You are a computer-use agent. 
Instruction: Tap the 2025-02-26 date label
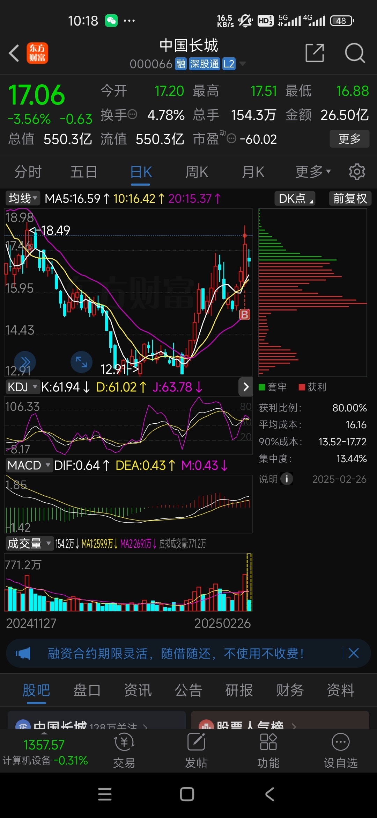point(339,479)
